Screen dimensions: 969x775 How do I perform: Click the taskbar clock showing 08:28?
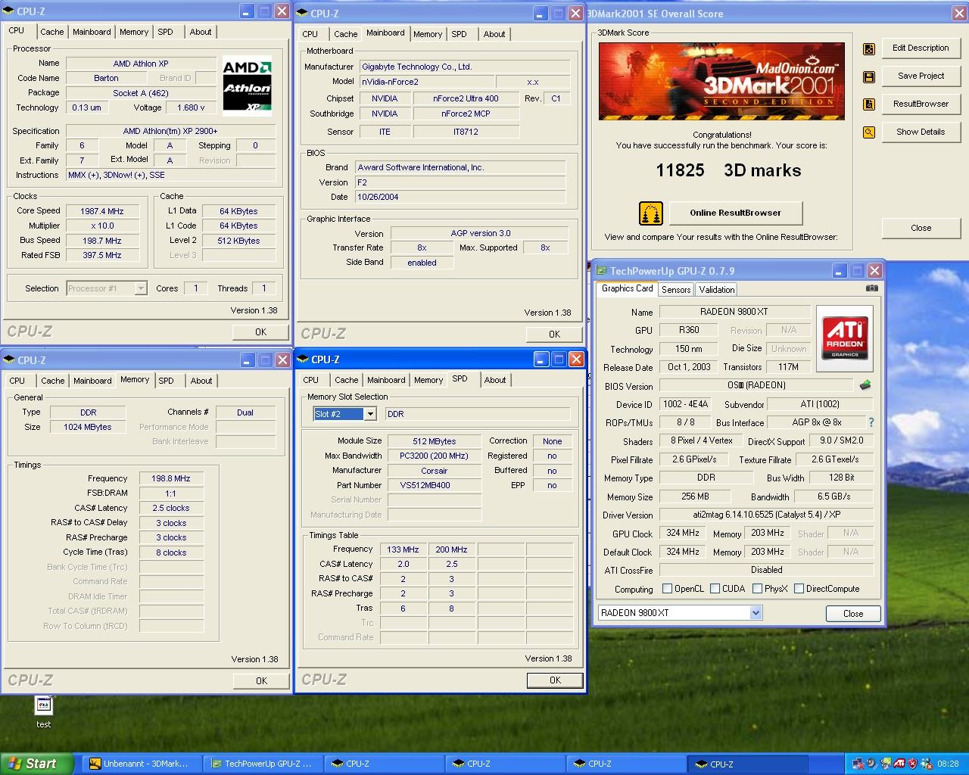[x=948, y=764]
